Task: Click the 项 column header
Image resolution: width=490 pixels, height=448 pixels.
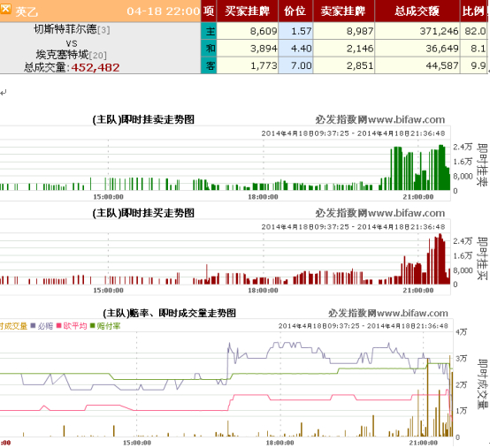Action: [x=209, y=11]
